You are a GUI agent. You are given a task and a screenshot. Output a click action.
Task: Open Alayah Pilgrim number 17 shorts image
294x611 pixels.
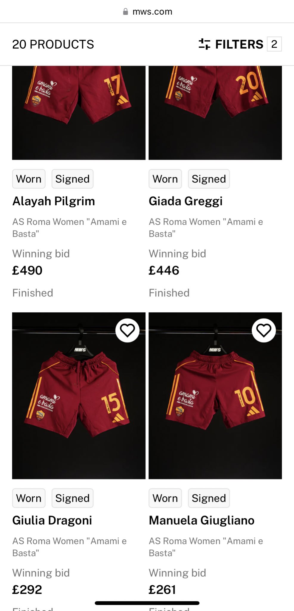(79, 113)
